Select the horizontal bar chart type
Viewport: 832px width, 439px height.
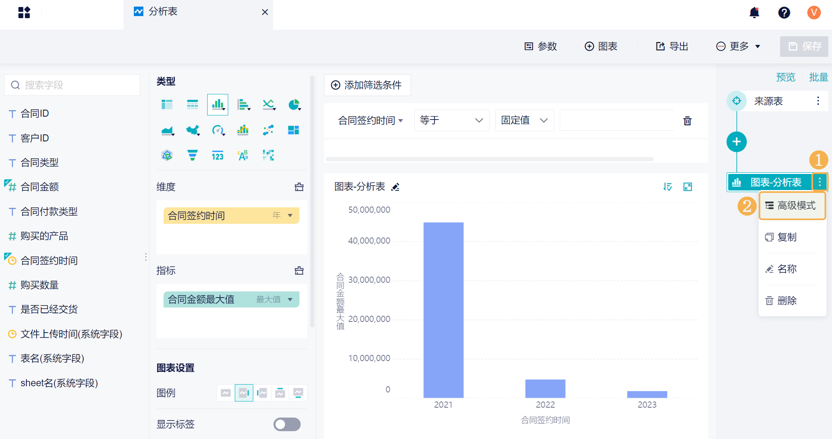coord(243,105)
